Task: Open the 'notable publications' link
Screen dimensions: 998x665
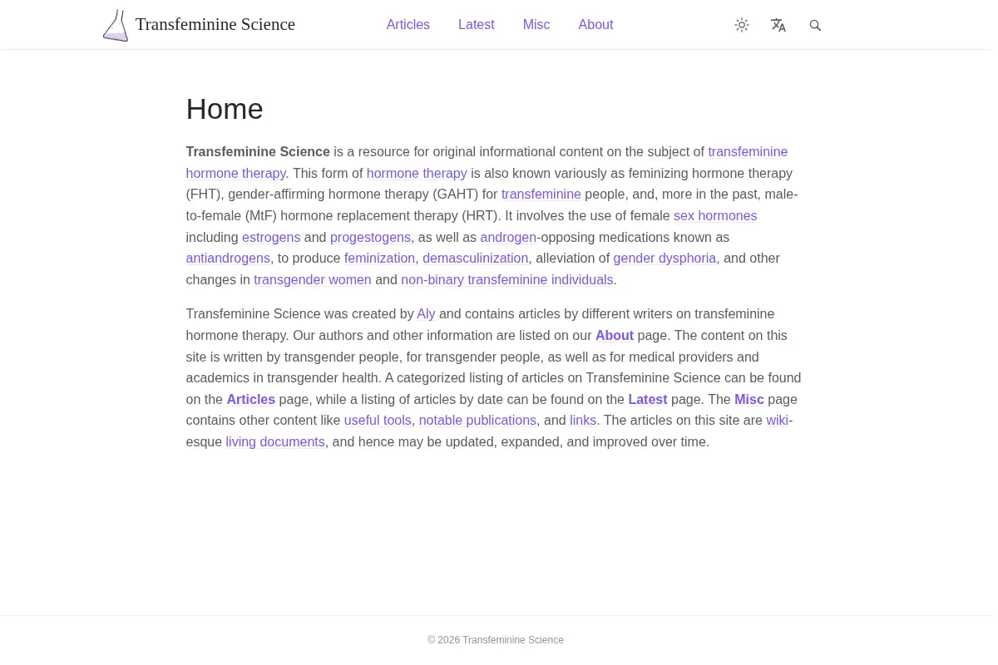Action: [x=477, y=421]
